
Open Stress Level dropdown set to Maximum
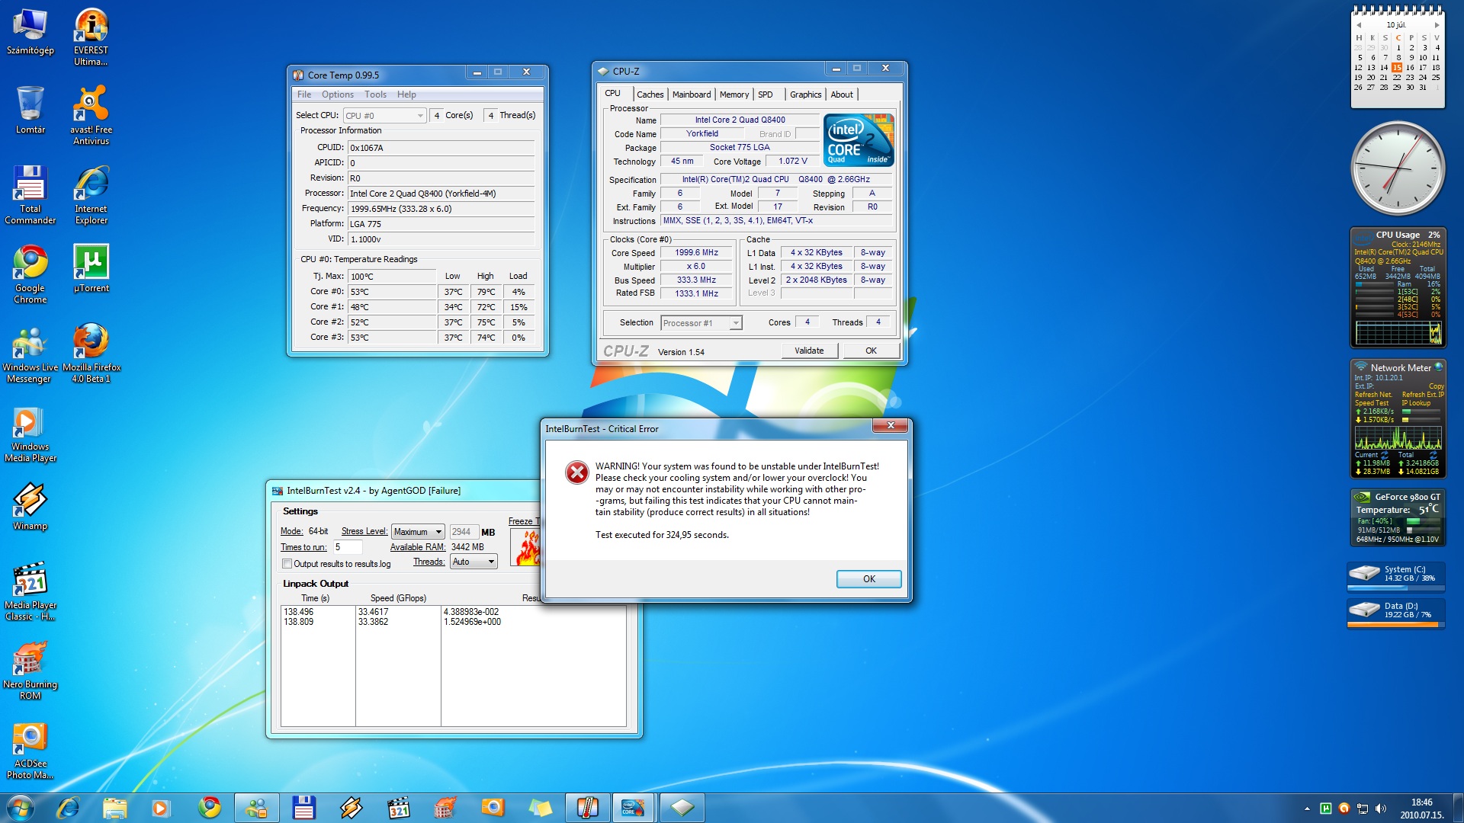tap(417, 532)
